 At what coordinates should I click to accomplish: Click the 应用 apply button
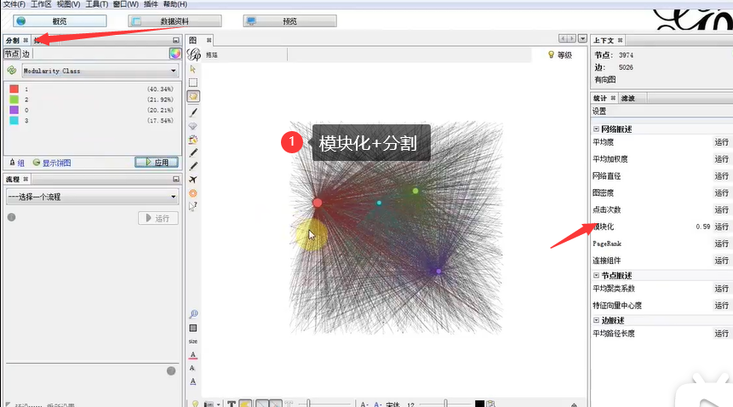(x=157, y=162)
